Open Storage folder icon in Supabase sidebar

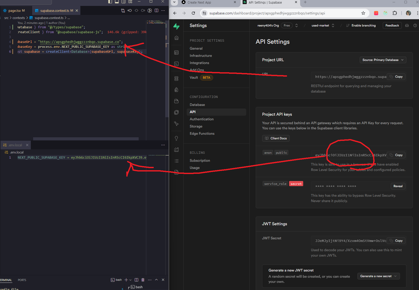(176, 101)
